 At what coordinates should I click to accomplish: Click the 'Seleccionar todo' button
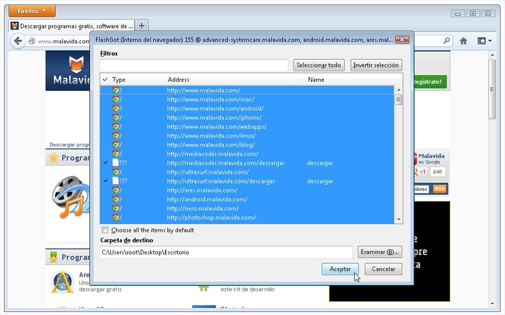click(x=319, y=65)
